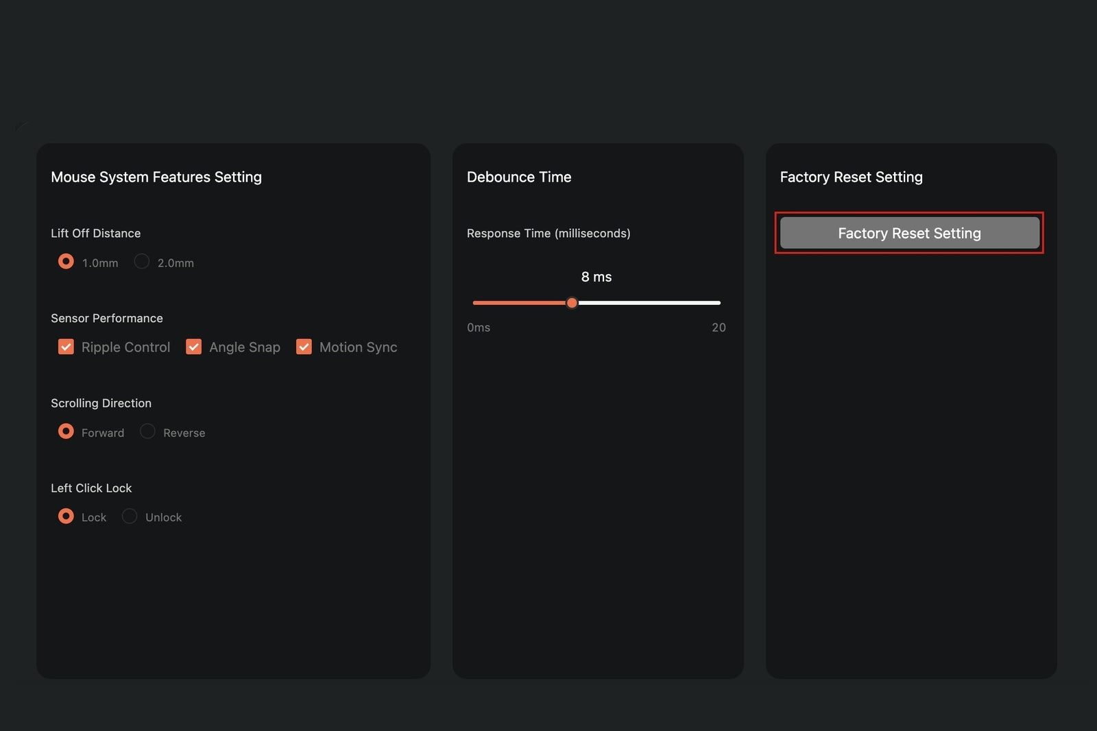Toggle the Angle Snap checkbox

(193, 347)
